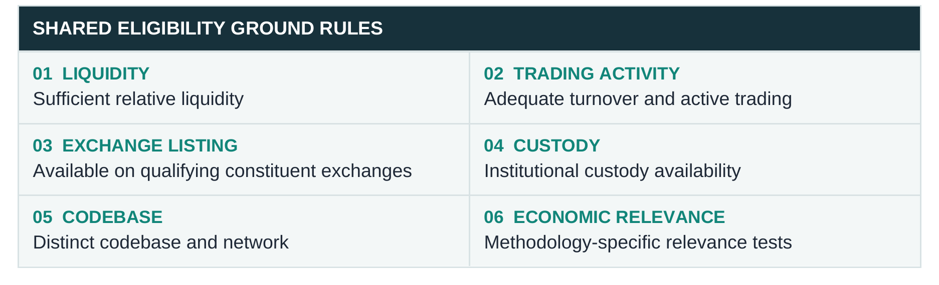Click the number 06 label
Viewport: 939px width, 285px height.
point(494,217)
